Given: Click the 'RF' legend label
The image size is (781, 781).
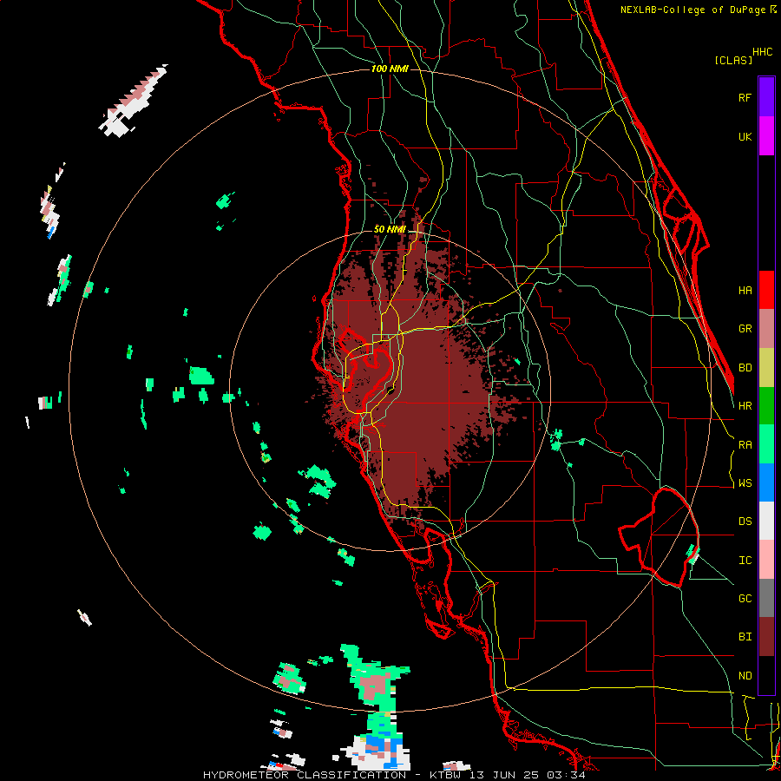Looking at the screenshot, I should pos(745,97).
